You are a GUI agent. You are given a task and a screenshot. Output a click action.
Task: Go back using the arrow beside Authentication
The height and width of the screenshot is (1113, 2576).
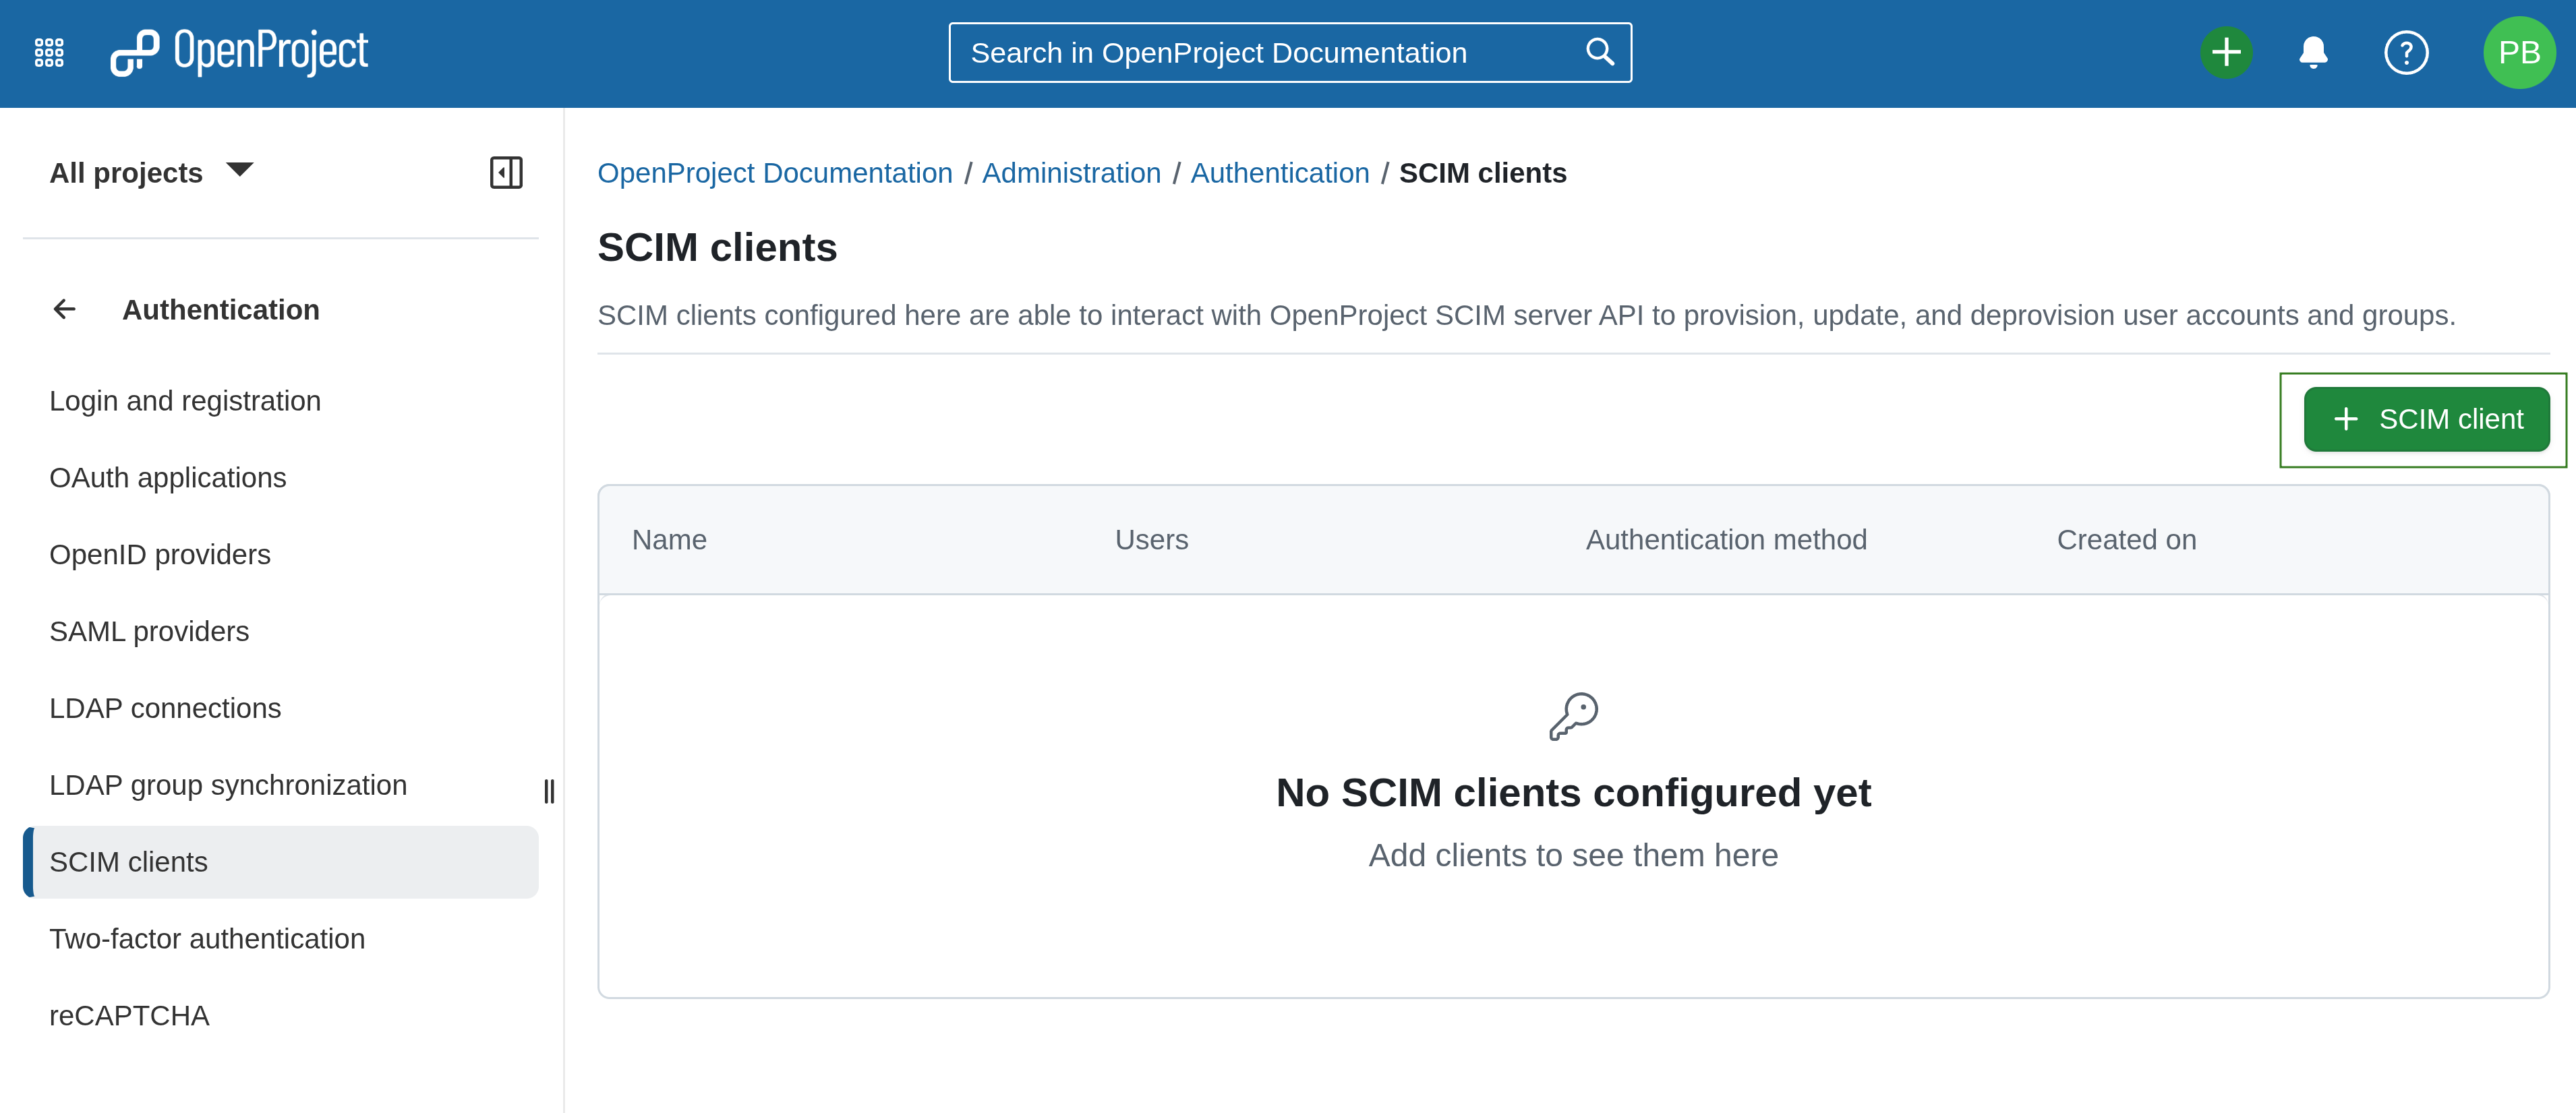point(64,309)
